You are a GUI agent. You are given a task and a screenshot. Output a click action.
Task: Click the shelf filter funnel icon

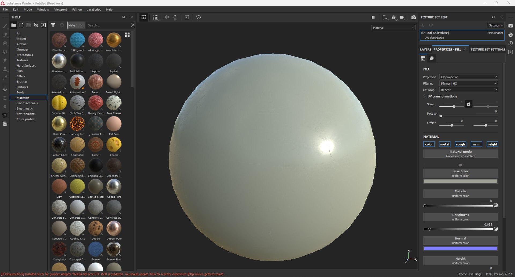[53, 25]
